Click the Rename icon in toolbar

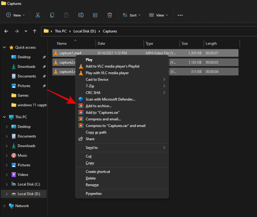[x=81, y=15]
